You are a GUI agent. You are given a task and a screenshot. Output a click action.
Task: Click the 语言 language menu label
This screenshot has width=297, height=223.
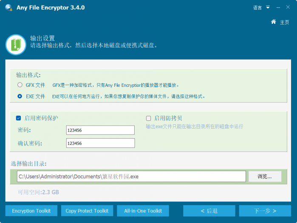(x=257, y=8)
